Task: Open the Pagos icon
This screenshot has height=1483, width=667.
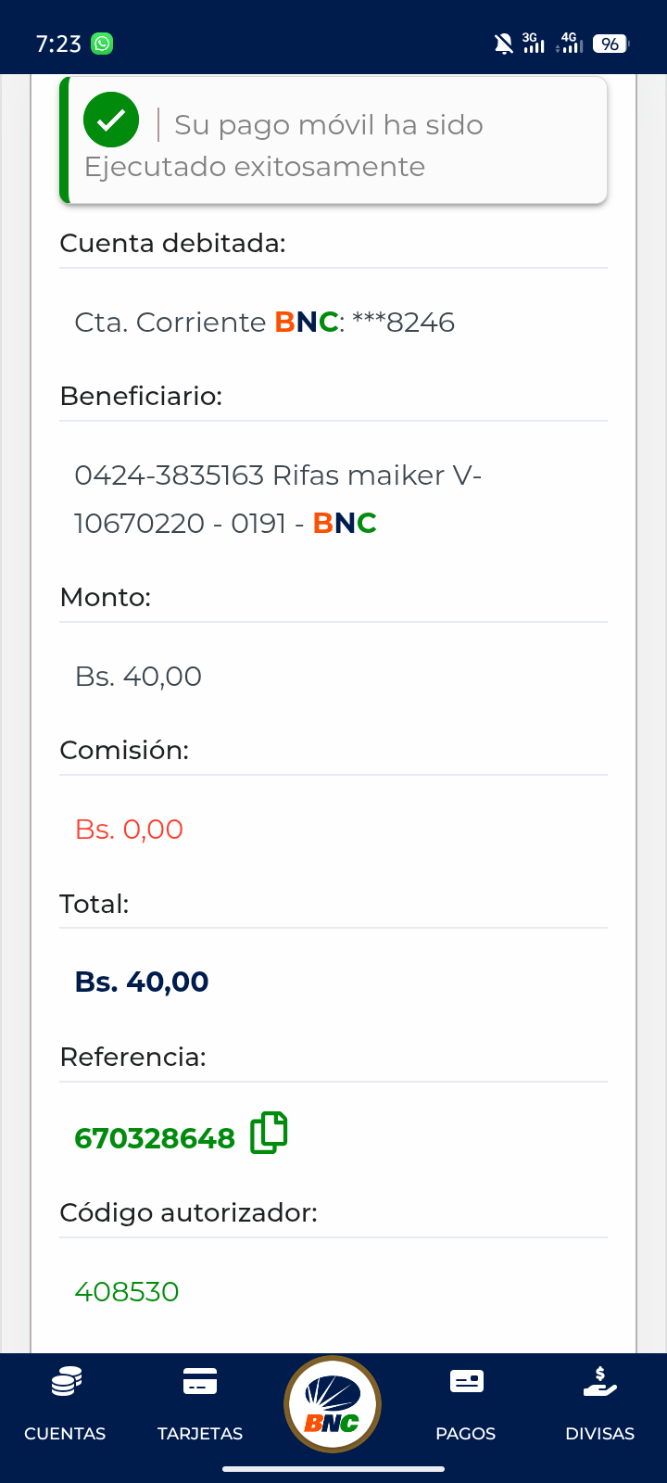Action: click(466, 1382)
